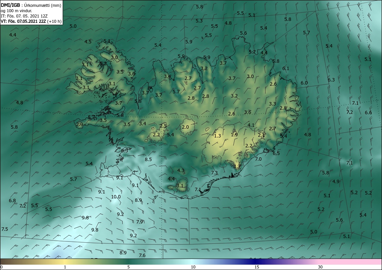Click the 2.9 value on the western peninsula
Screen dimensions: 382x270
click(80, 125)
